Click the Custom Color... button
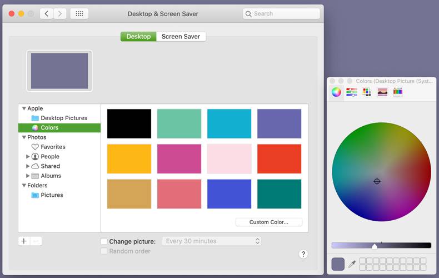Image resolution: width=439 pixels, height=278 pixels. click(x=269, y=222)
